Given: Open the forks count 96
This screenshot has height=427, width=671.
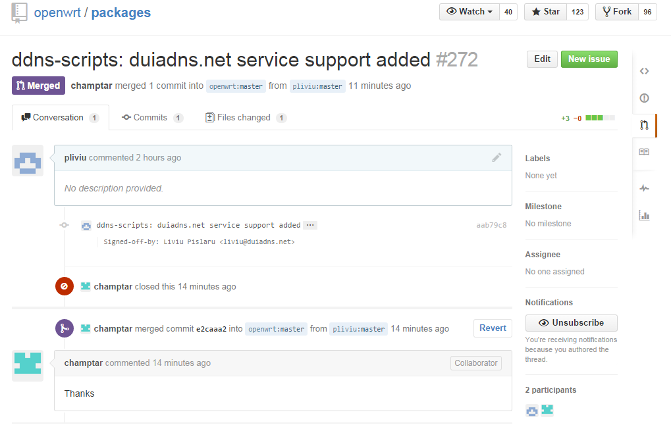Looking at the screenshot, I should pos(647,12).
